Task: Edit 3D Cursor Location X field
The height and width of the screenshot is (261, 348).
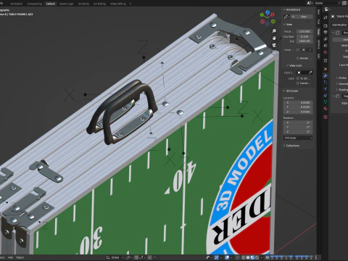Action: pos(298,103)
